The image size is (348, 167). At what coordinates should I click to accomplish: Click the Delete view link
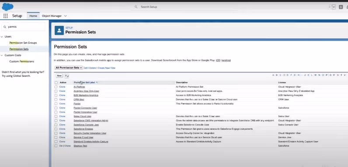click(x=93, y=68)
